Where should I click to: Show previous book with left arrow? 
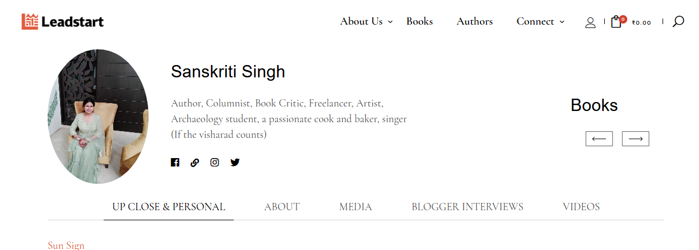(x=599, y=138)
